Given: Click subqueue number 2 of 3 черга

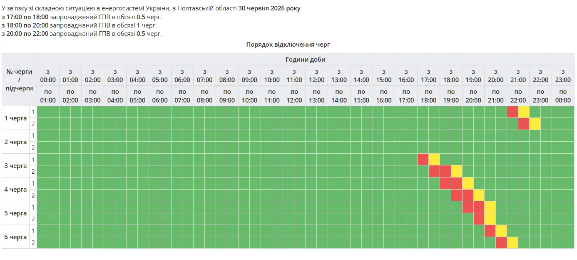Looking at the screenshot, I should (33, 171).
